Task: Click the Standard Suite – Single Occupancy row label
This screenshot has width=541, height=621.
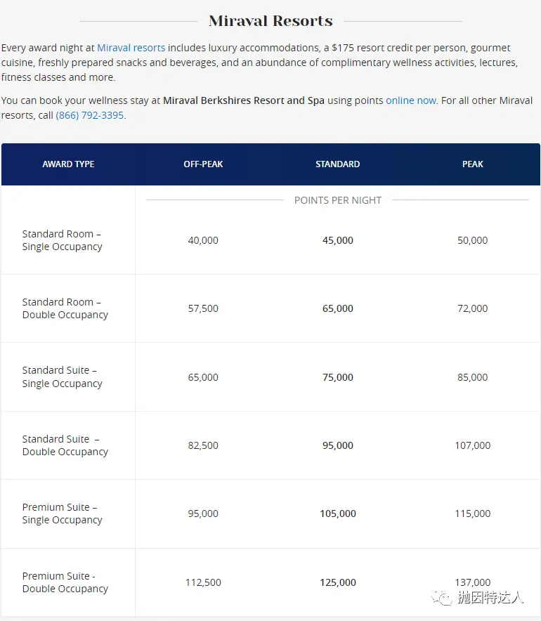Action: coord(62,377)
